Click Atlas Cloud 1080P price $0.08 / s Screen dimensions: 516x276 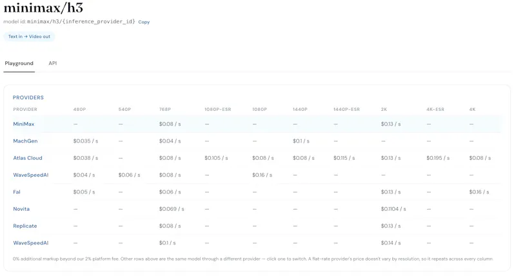[x=263, y=158]
